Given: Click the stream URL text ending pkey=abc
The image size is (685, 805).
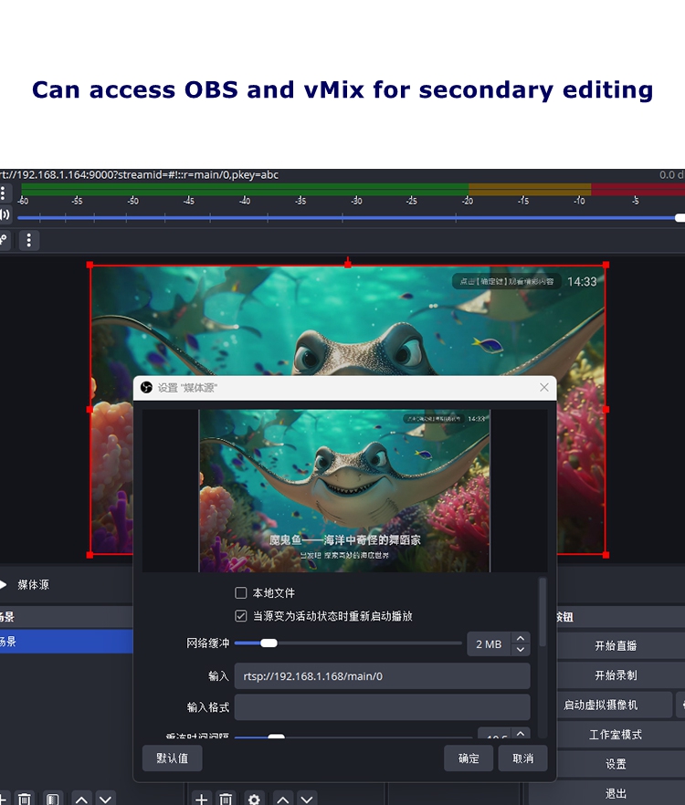Looking at the screenshot, I should coord(139,174).
